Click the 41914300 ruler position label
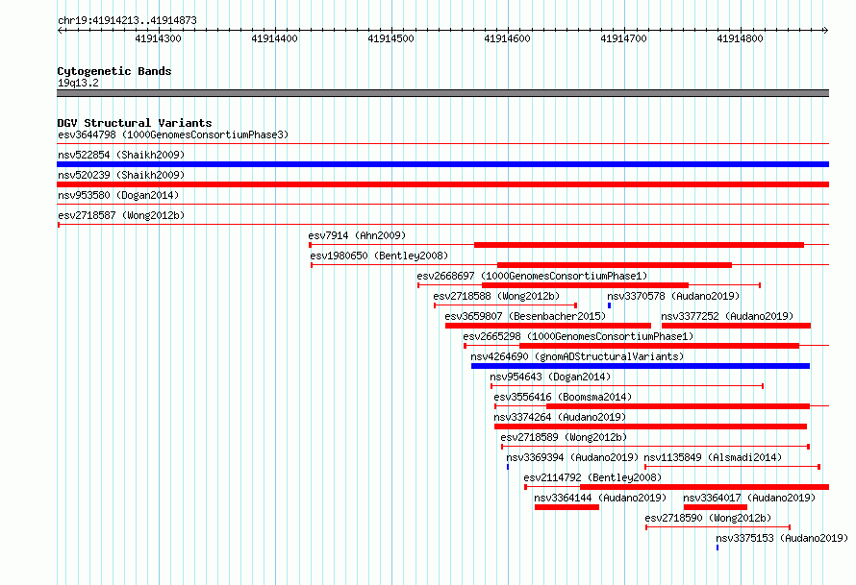 click(159, 38)
